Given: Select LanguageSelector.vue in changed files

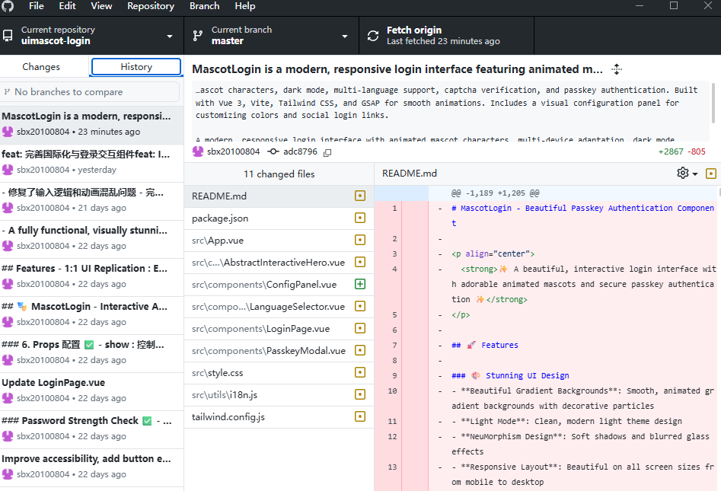Looking at the screenshot, I should click(279, 307).
